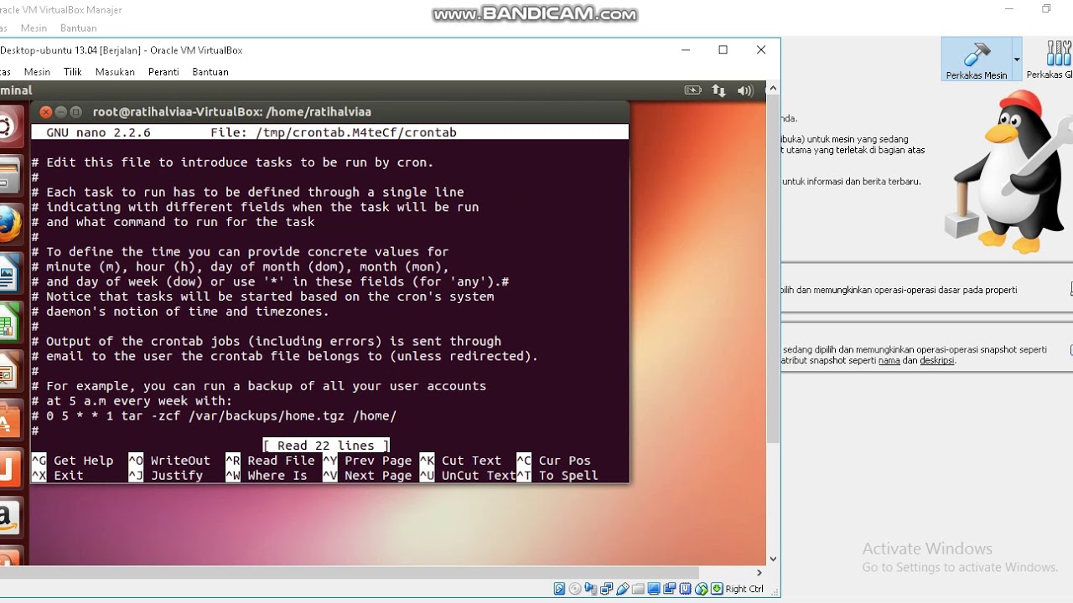The height and width of the screenshot is (603, 1073).
Task: Click the VM window vertical scrollbar
Action: (x=774, y=268)
